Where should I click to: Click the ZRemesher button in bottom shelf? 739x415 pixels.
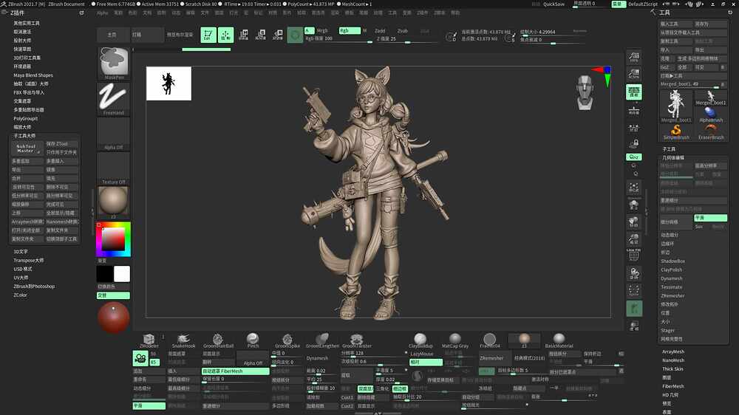pos(491,358)
